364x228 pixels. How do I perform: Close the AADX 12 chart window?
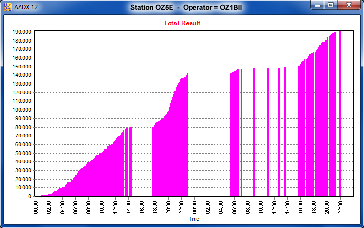click(x=349, y=5)
